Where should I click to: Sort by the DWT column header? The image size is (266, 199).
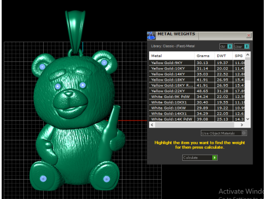point(223,56)
